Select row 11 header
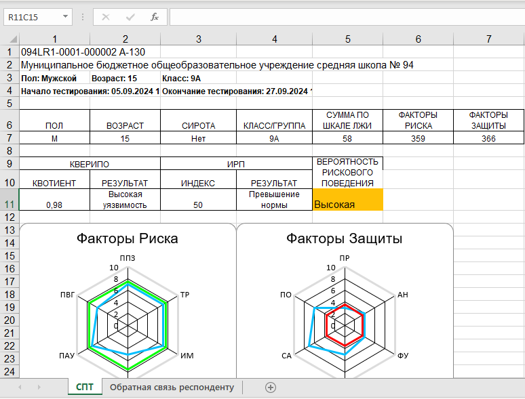 (x=9, y=199)
